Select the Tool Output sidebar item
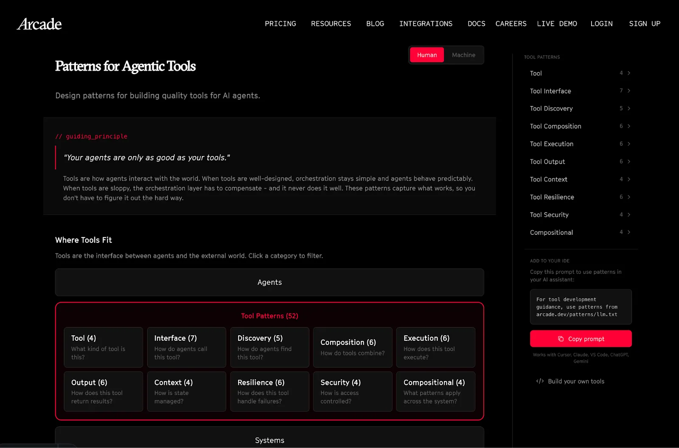This screenshot has width=679, height=448. pyautogui.click(x=547, y=161)
